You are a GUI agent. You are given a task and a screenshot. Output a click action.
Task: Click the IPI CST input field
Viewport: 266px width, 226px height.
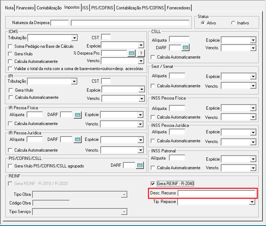(106, 81)
